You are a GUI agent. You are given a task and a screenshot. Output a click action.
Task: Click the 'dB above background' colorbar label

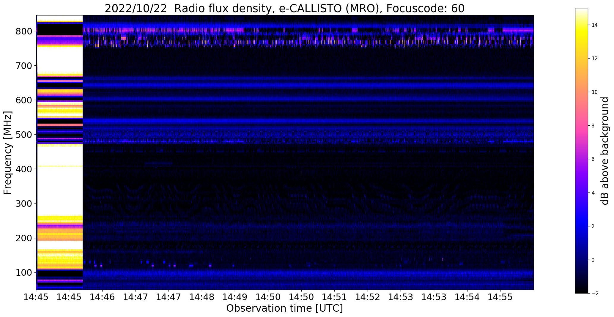coord(605,151)
